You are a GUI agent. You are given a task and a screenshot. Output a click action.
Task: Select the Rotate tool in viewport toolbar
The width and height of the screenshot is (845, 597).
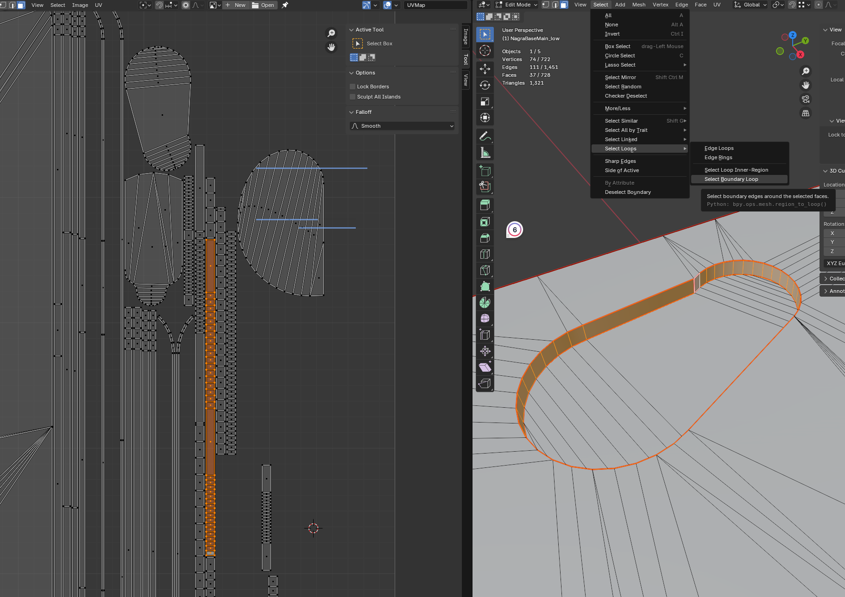pyautogui.click(x=485, y=85)
